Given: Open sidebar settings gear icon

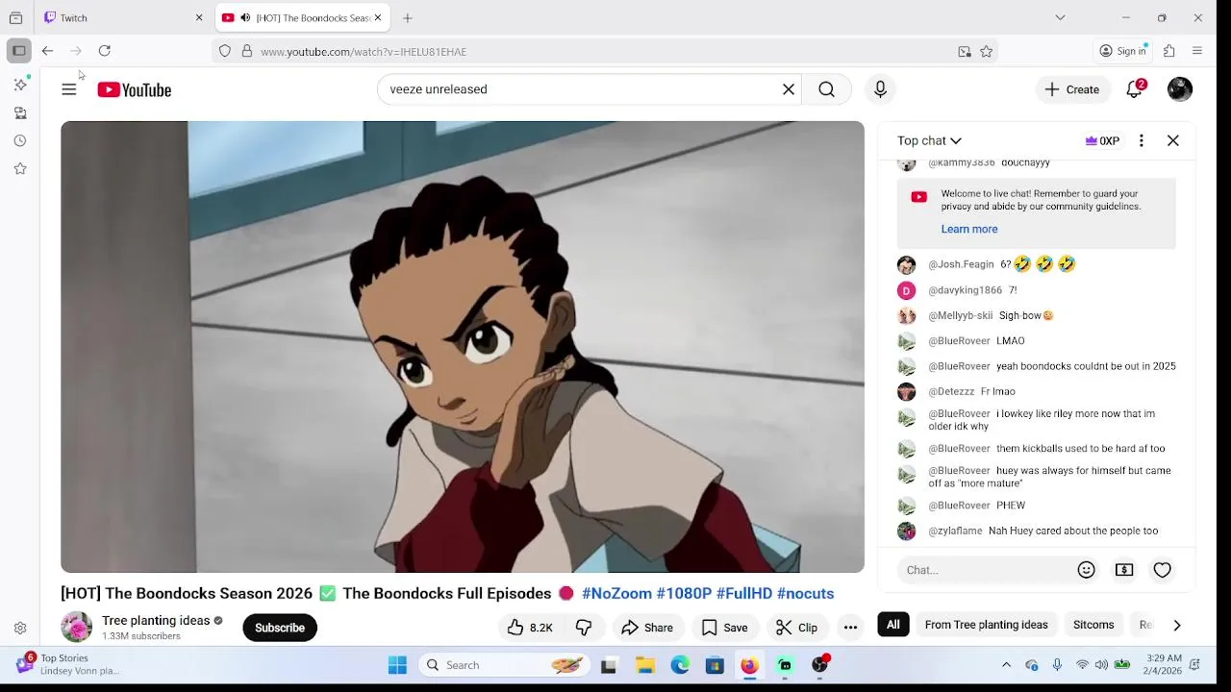Looking at the screenshot, I should point(20,629).
